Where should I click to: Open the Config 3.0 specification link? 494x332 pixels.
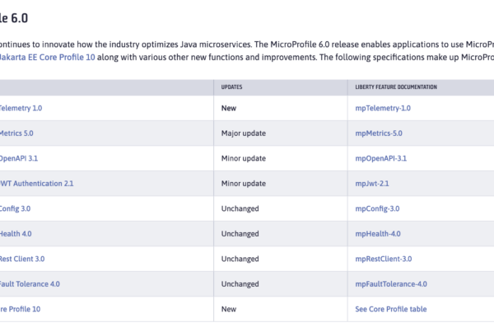pyautogui.click(x=15, y=208)
